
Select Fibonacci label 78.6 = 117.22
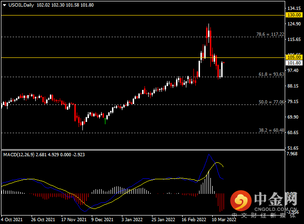pos(270,34)
